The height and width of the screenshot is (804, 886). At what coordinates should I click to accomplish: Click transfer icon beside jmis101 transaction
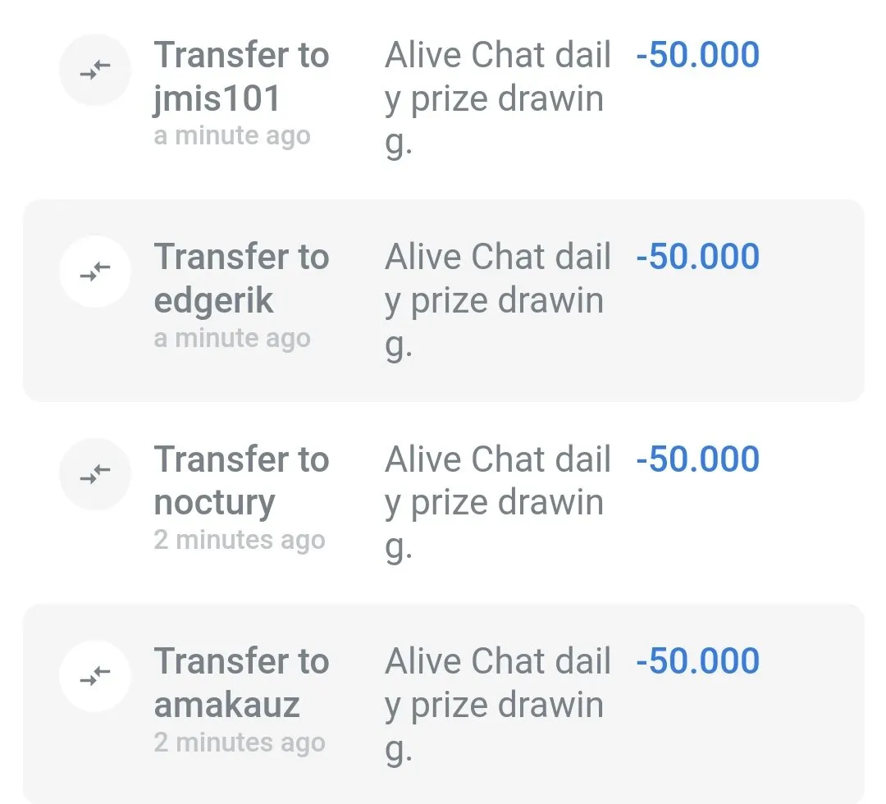tap(96, 71)
